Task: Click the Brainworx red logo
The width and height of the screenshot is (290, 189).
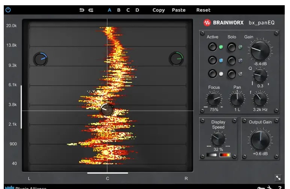Action: (207, 23)
